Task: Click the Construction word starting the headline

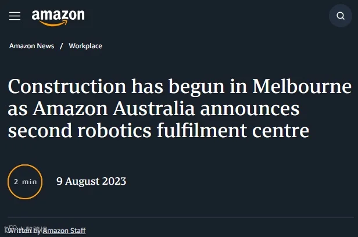Action: pyautogui.click(x=67, y=87)
